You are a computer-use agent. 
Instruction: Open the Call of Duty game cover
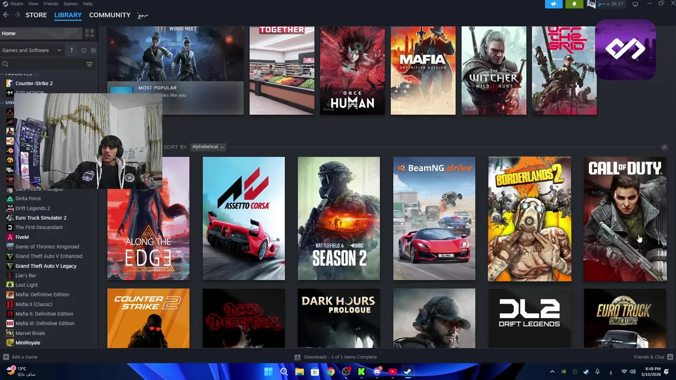pos(625,218)
